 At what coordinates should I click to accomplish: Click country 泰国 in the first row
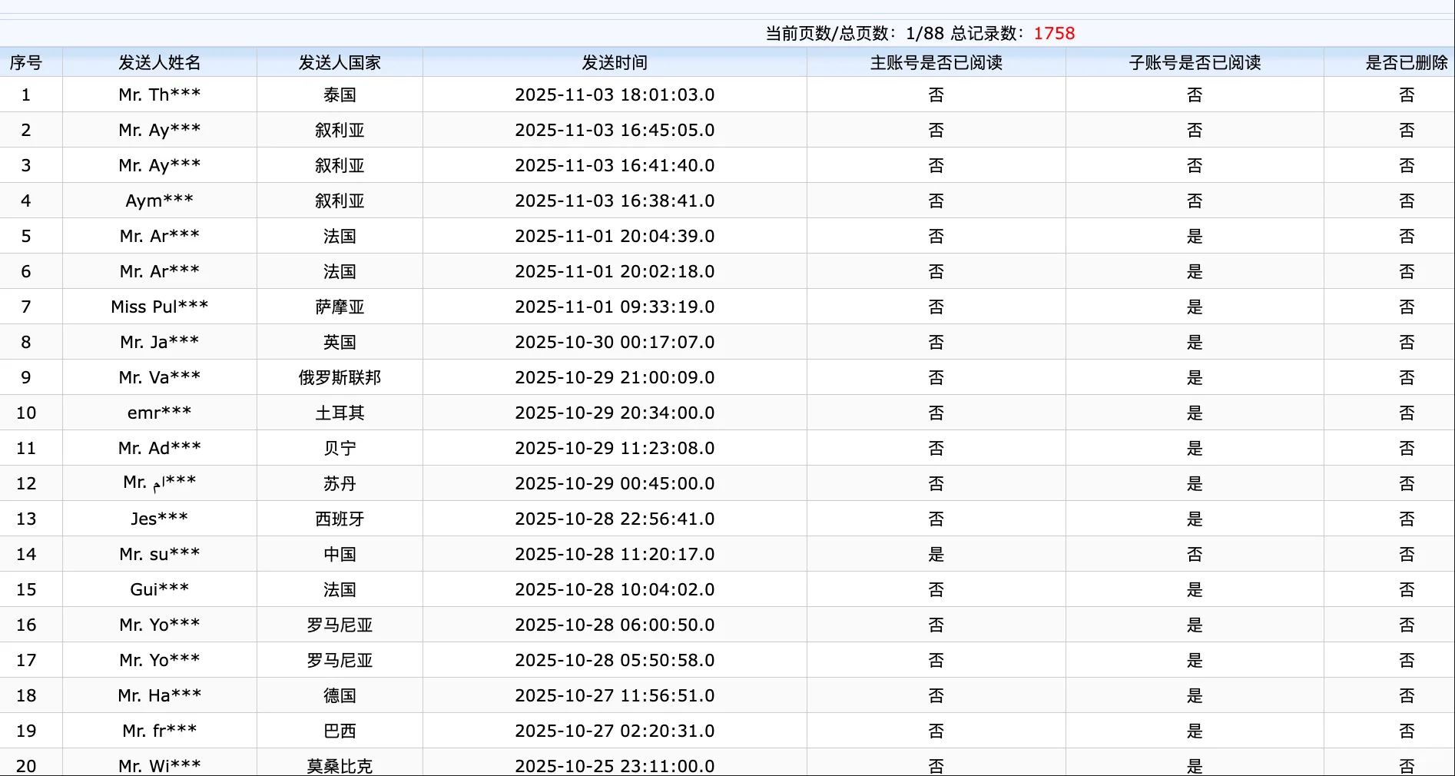pos(339,95)
